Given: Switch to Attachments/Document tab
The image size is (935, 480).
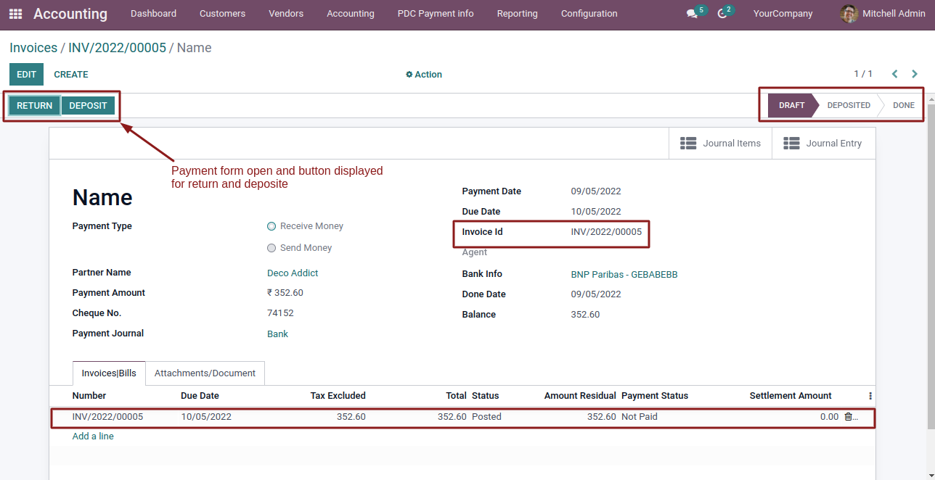Looking at the screenshot, I should click(205, 373).
